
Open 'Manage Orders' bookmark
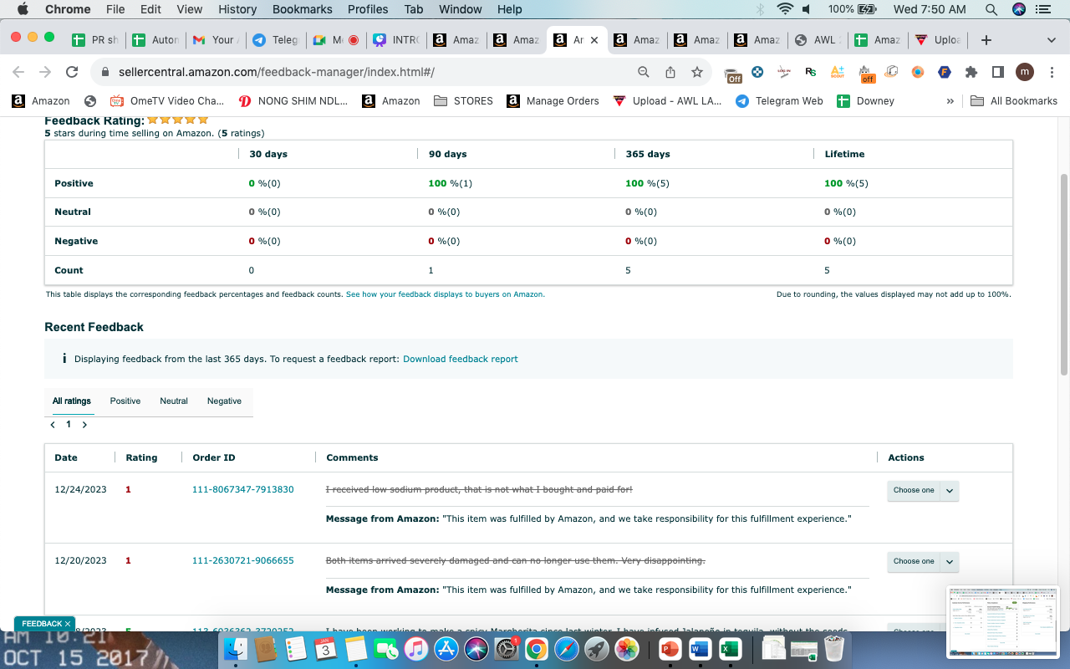click(552, 101)
